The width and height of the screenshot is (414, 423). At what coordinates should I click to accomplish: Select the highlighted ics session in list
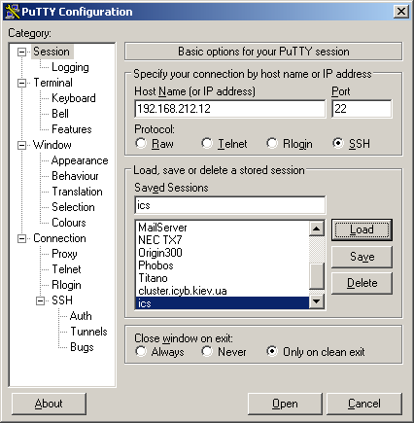(223, 303)
